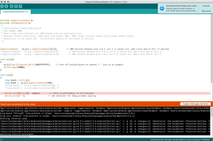This screenshot has width=213, height=141.
Task: Click the Verify (checkmark) sketch button
Action: pos(2,6)
